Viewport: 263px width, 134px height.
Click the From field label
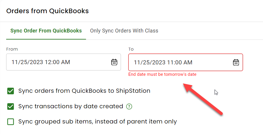[12, 49]
